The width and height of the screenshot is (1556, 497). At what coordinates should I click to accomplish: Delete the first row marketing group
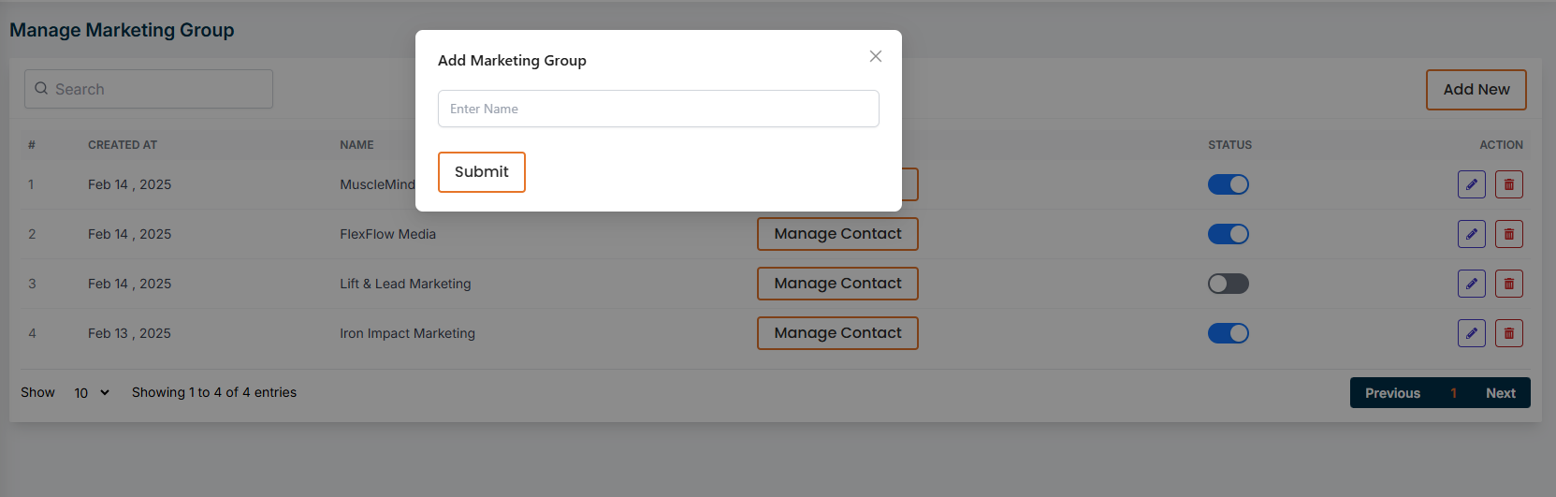pyautogui.click(x=1508, y=184)
